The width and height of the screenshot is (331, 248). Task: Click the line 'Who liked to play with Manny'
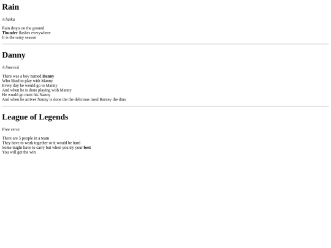click(28, 81)
